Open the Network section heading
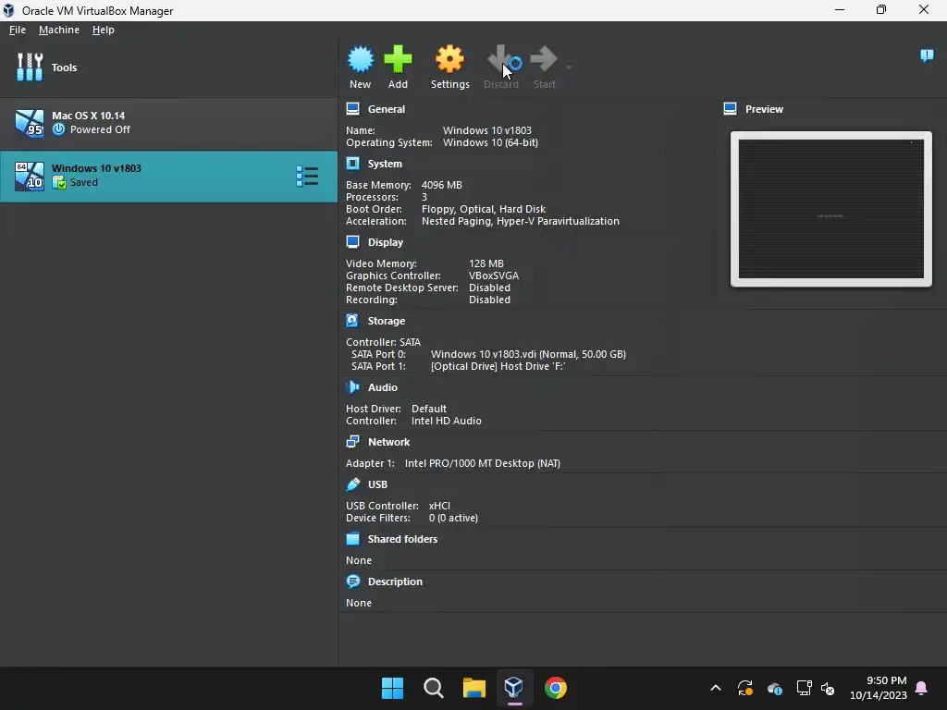This screenshot has width=947, height=710. point(388,442)
